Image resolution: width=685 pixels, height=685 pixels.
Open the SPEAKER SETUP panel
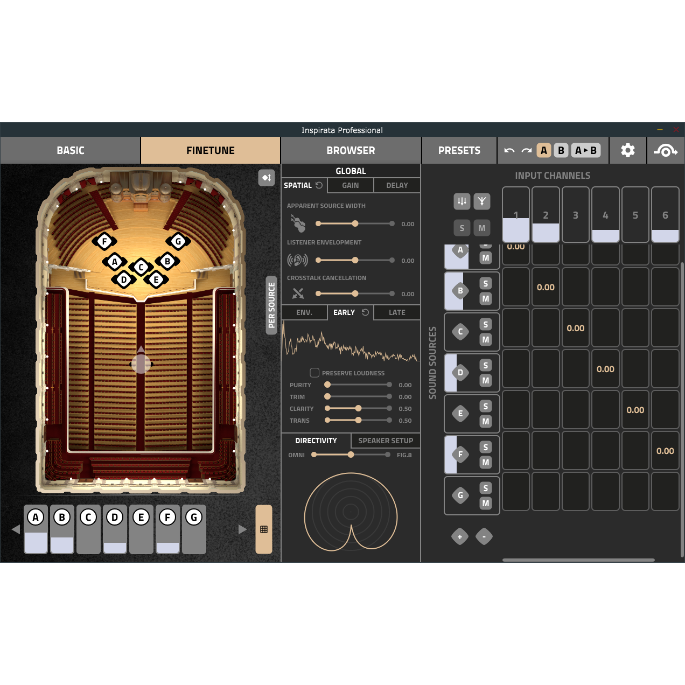coord(386,441)
